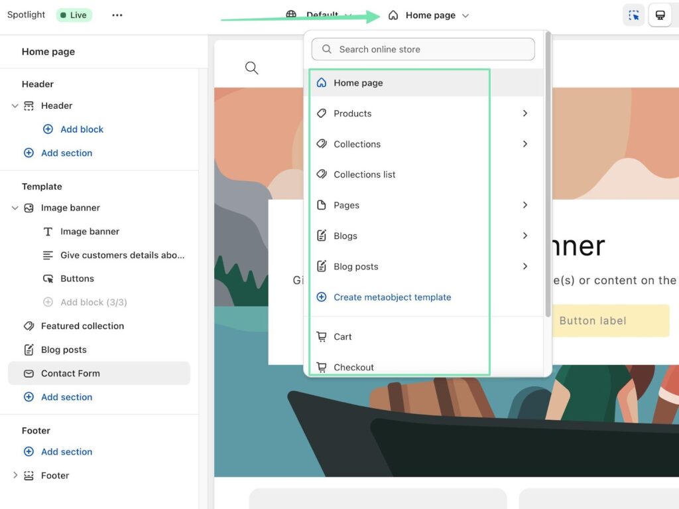Collapse the Image banner section
Screen dimensions: 679x509
click(x=15, y=208)
